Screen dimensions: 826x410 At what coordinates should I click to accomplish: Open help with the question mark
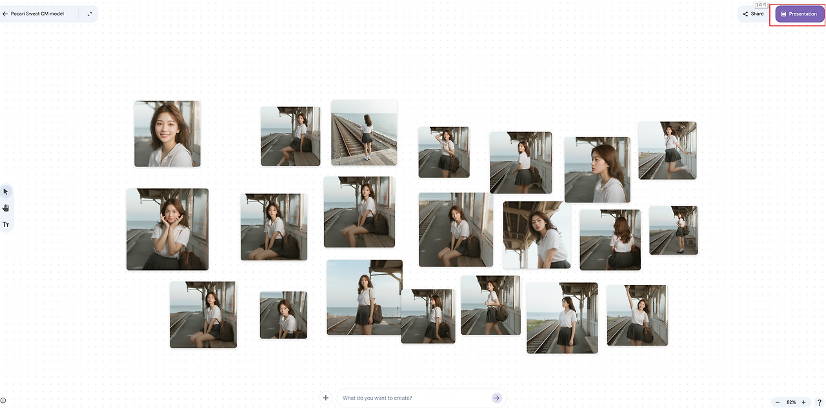(x=819, y=402)
